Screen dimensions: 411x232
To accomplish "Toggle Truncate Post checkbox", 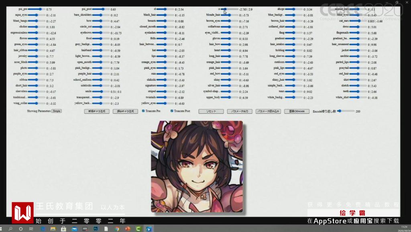I will pyautogui.click(x=172, y=111).
